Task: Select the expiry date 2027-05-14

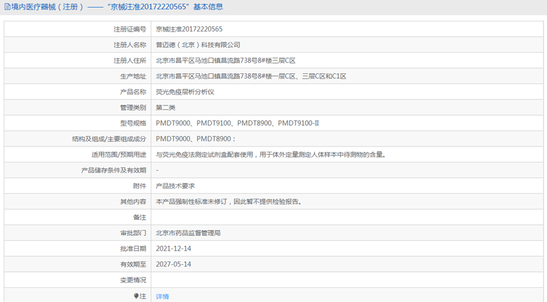Action: [173, 264]
